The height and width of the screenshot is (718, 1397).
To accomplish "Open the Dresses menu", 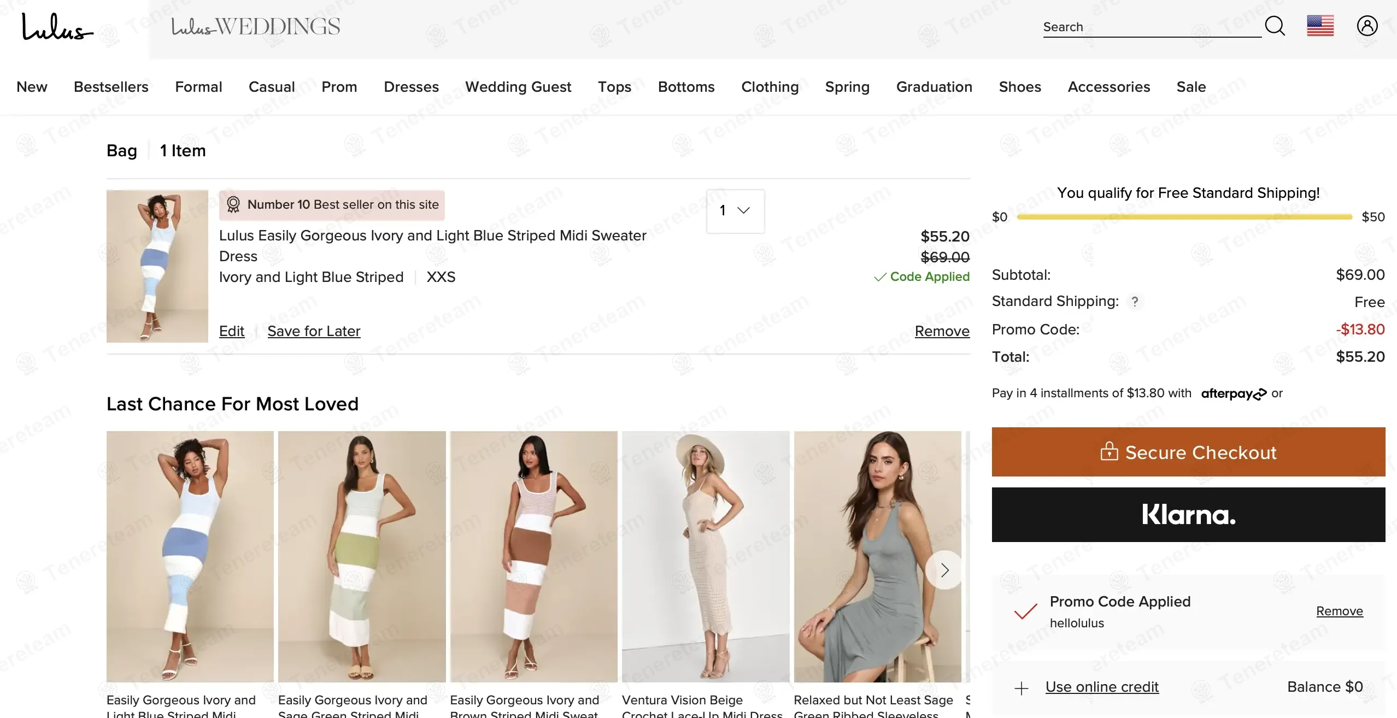I will [411, 87].
